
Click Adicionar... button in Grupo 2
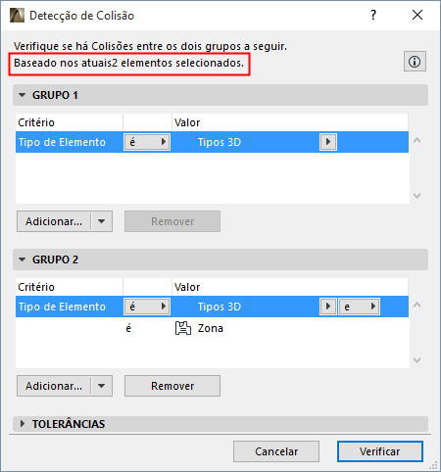pos(54,386)
